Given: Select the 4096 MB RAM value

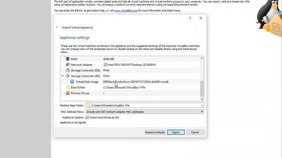Looking at the screenshot, I should [108, 59].
